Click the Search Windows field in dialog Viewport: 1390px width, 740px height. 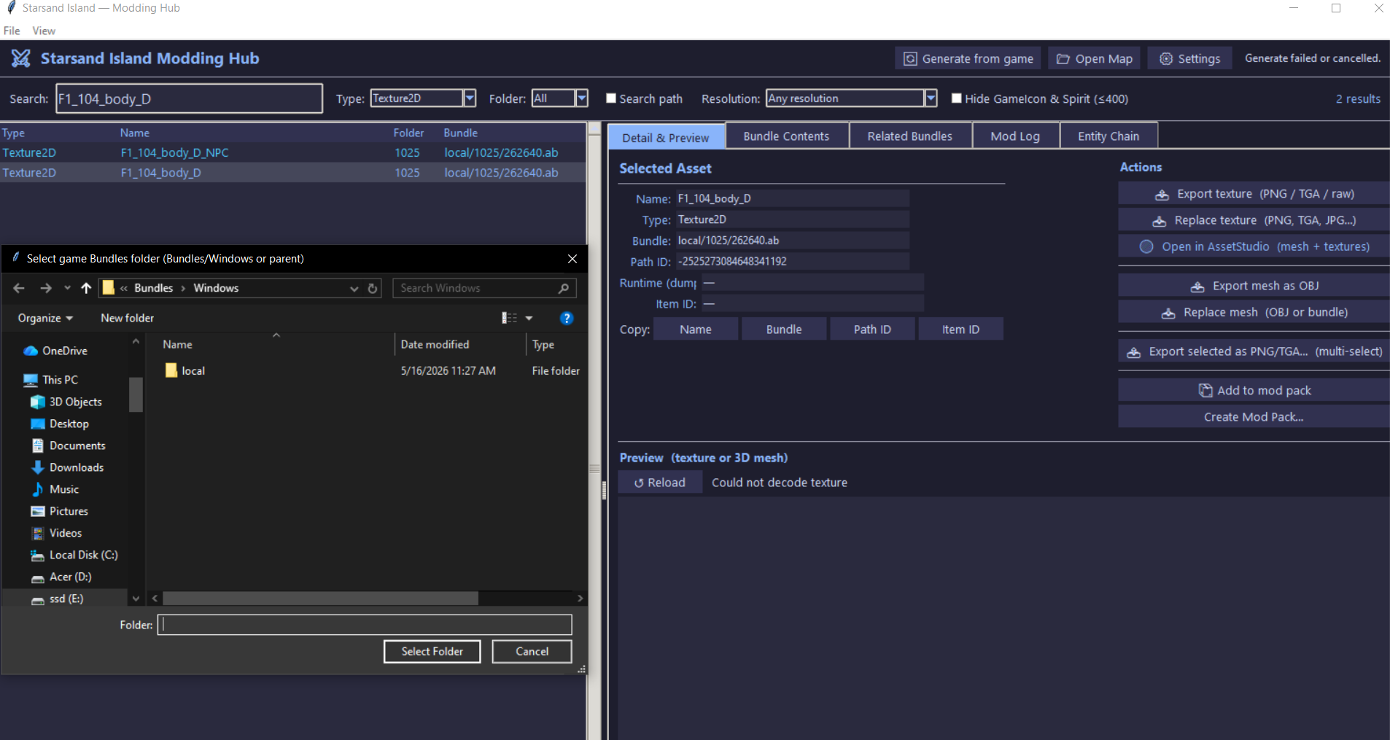484,288
